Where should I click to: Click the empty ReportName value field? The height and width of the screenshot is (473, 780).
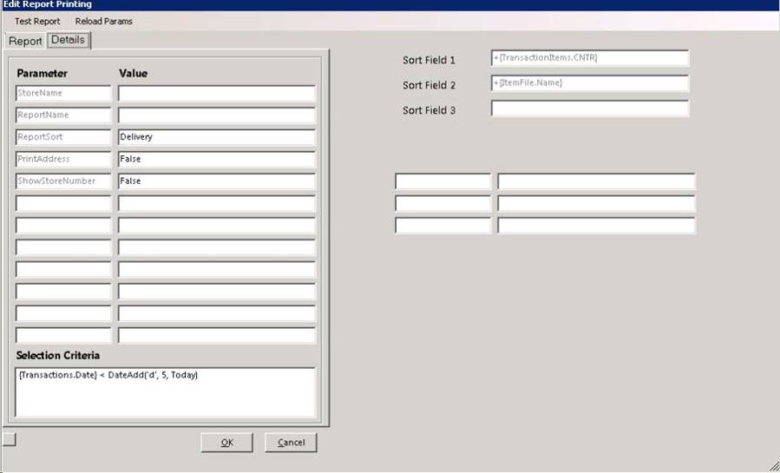[x=217, y=115]
